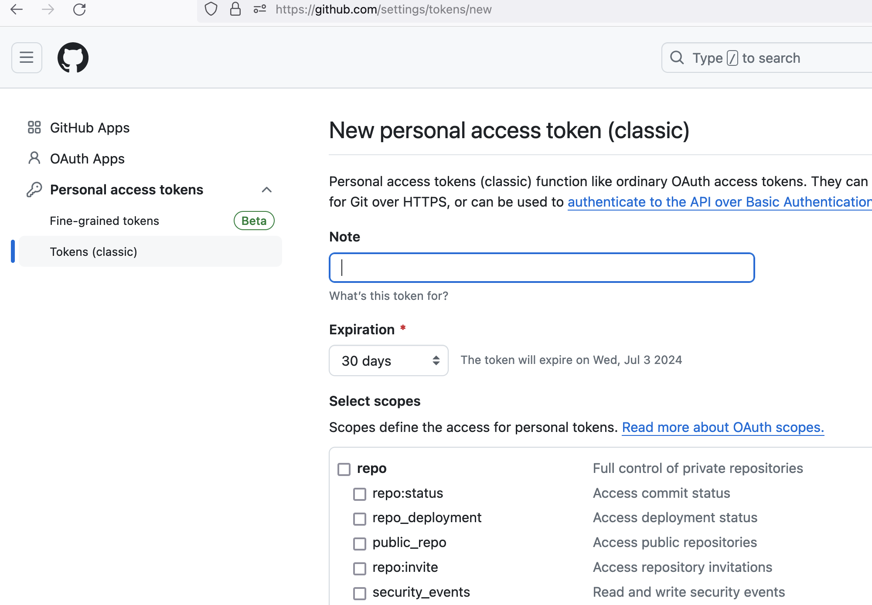This screenshot has height=605, width=872.
Task: Open the Expiration days dropdown
Action: tap(388, 360)
